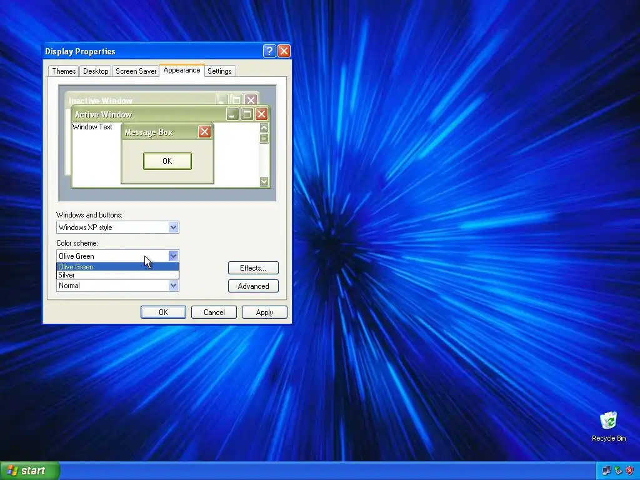Click the Inactive Window preview close icon

coord(251,99)
